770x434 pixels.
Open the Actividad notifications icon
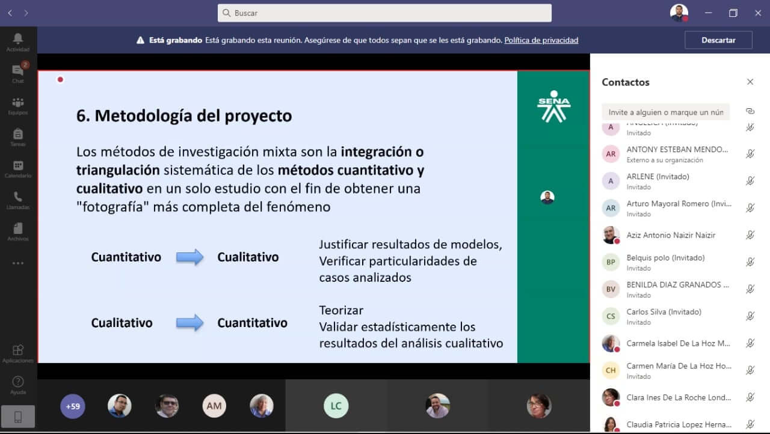click(18, 41)
